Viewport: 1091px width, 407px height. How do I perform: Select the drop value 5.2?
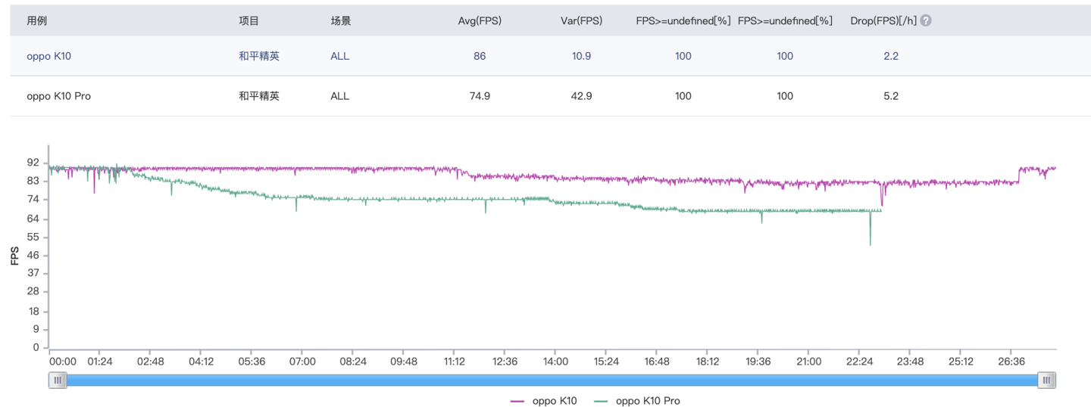click(891, 96)
